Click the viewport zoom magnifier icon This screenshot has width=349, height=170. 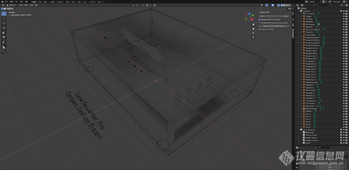point(253,25)
